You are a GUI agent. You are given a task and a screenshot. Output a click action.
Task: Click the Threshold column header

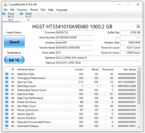(x=107, y=69)
